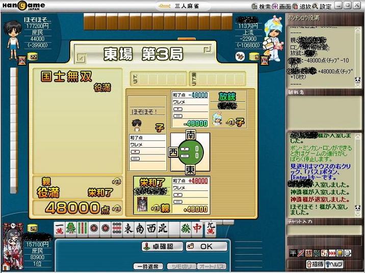The image size is (365, 273).
Task: Click the 半 half-game rule icon
Action: point(293,253)
